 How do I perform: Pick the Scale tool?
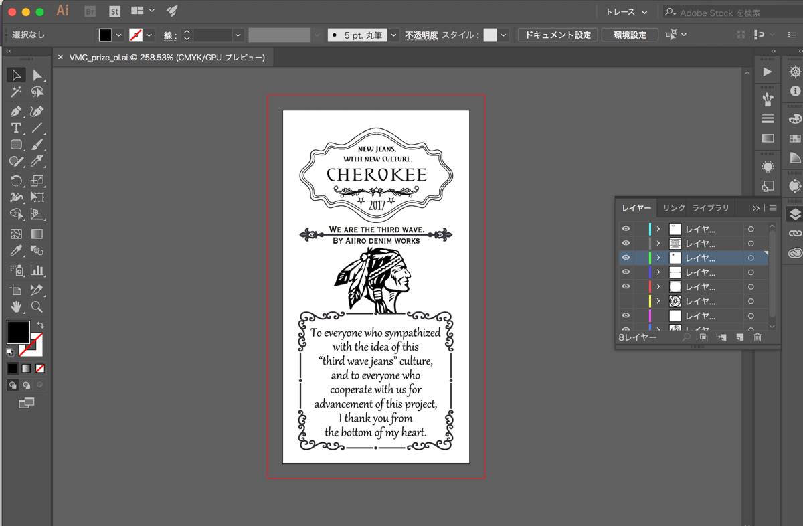[x=37, y=180]
